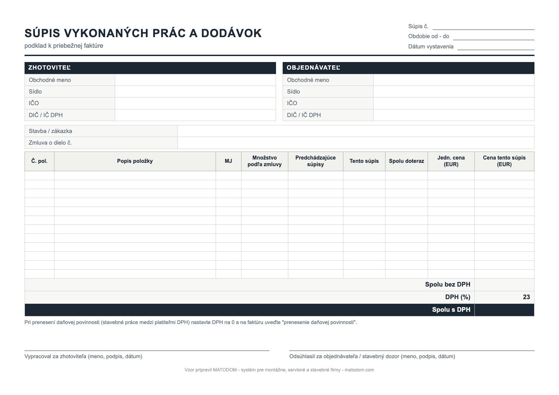This screenshot has height=395, width=559.
Task: Select the Objednávateľ 'Obchodné meno' value cell
Action: point(454,80)
